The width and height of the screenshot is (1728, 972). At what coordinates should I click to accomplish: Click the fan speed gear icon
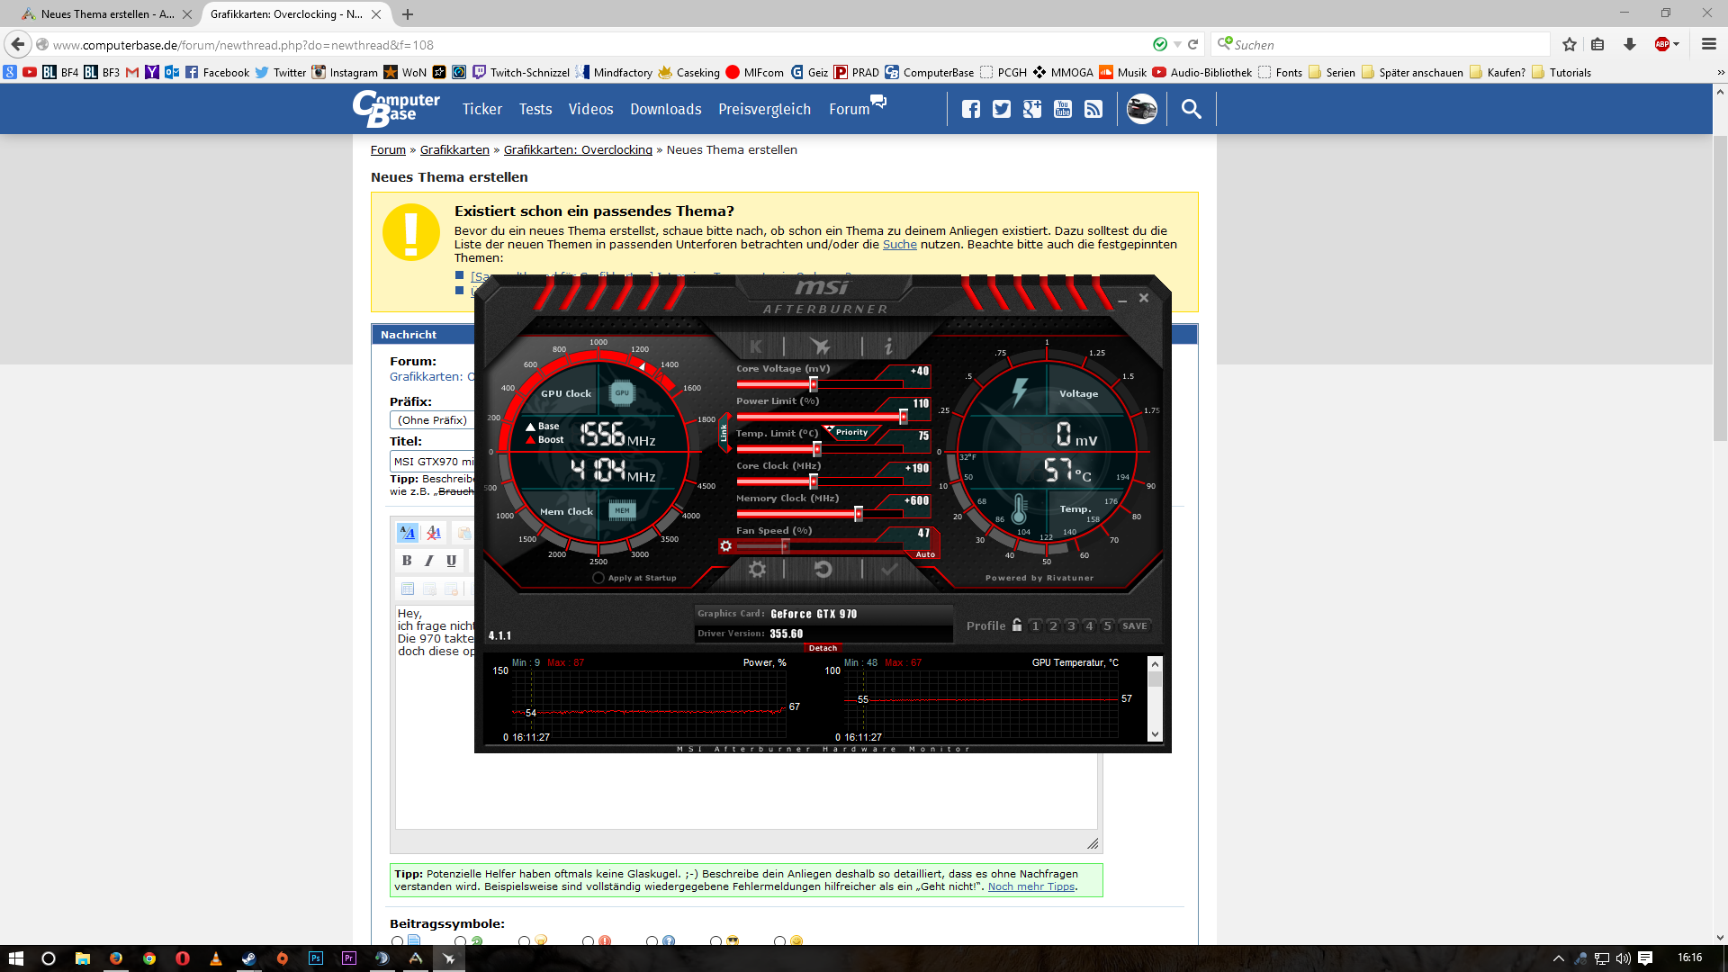point(725,546)
